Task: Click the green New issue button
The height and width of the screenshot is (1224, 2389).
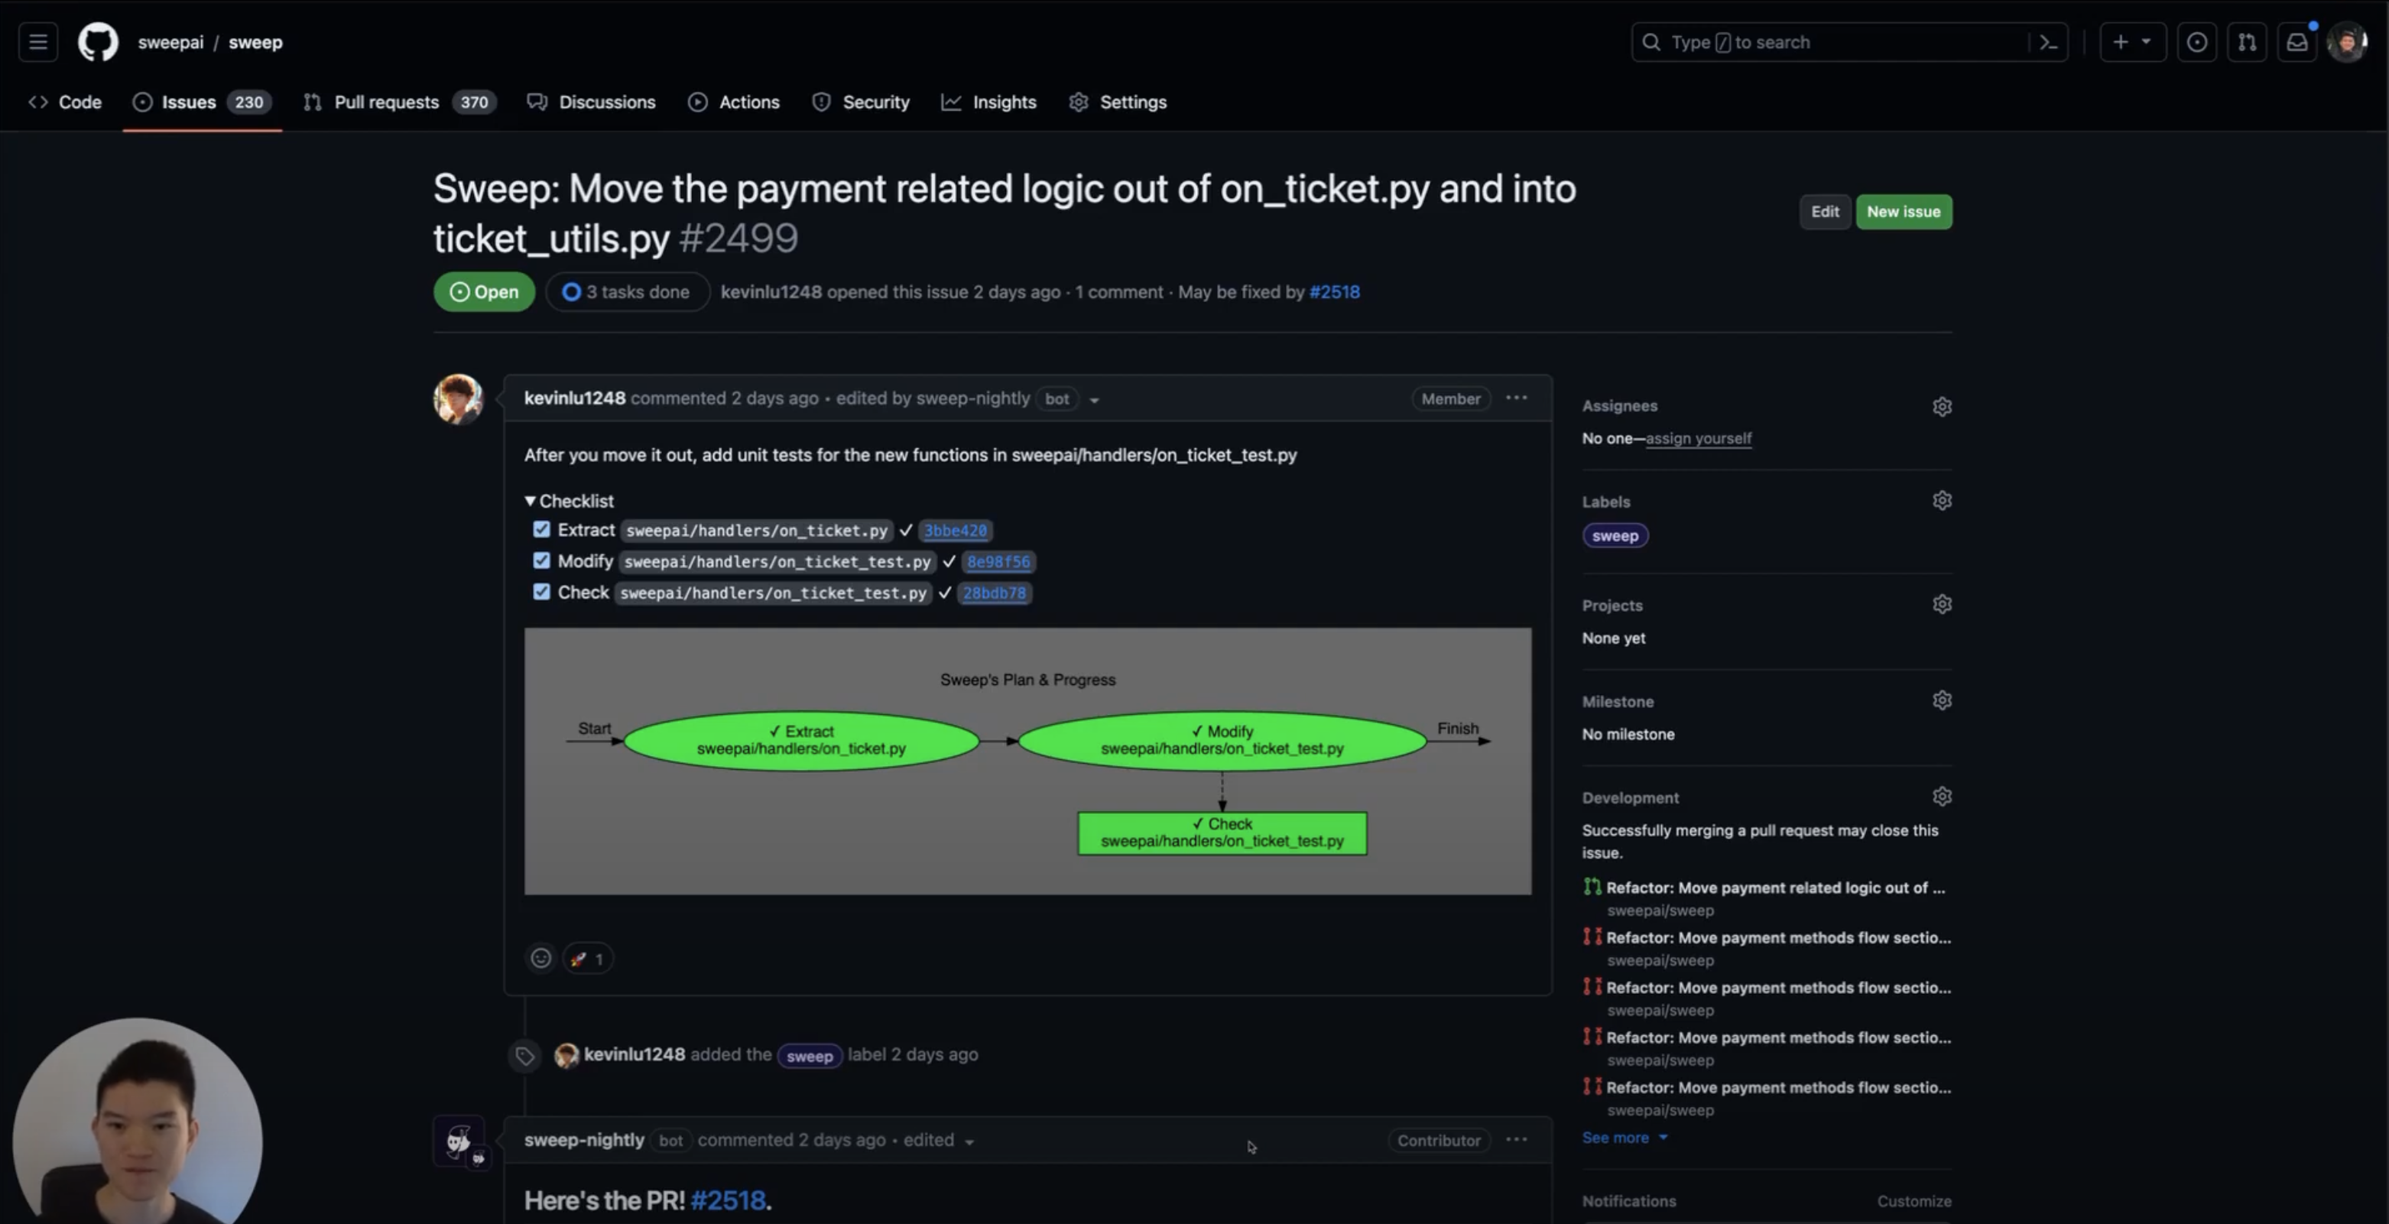Action: pyautogui.click(x=1903, y=212)
